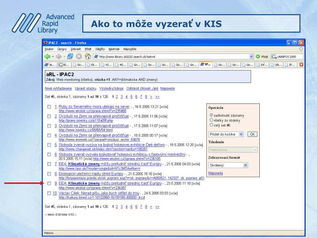
Task: Click the Nové vyhľadávanie link
Action: [x=58, y=88]
